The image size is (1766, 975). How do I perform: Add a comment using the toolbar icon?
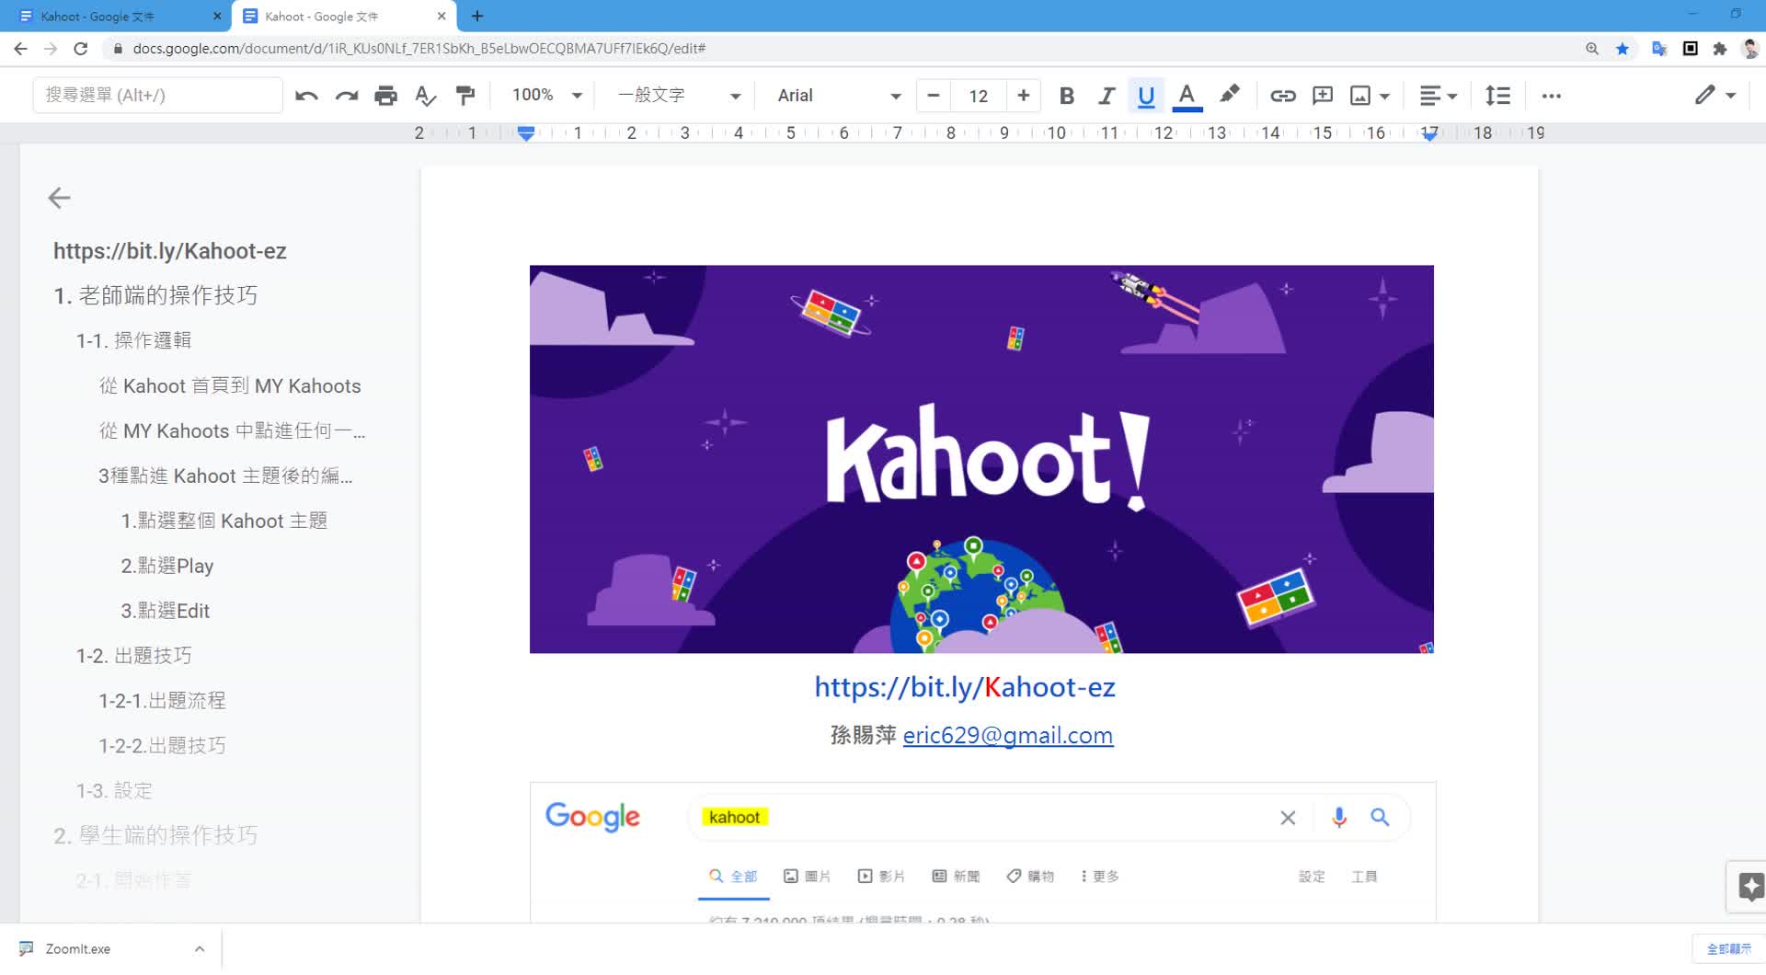(x=1322, y=96)
